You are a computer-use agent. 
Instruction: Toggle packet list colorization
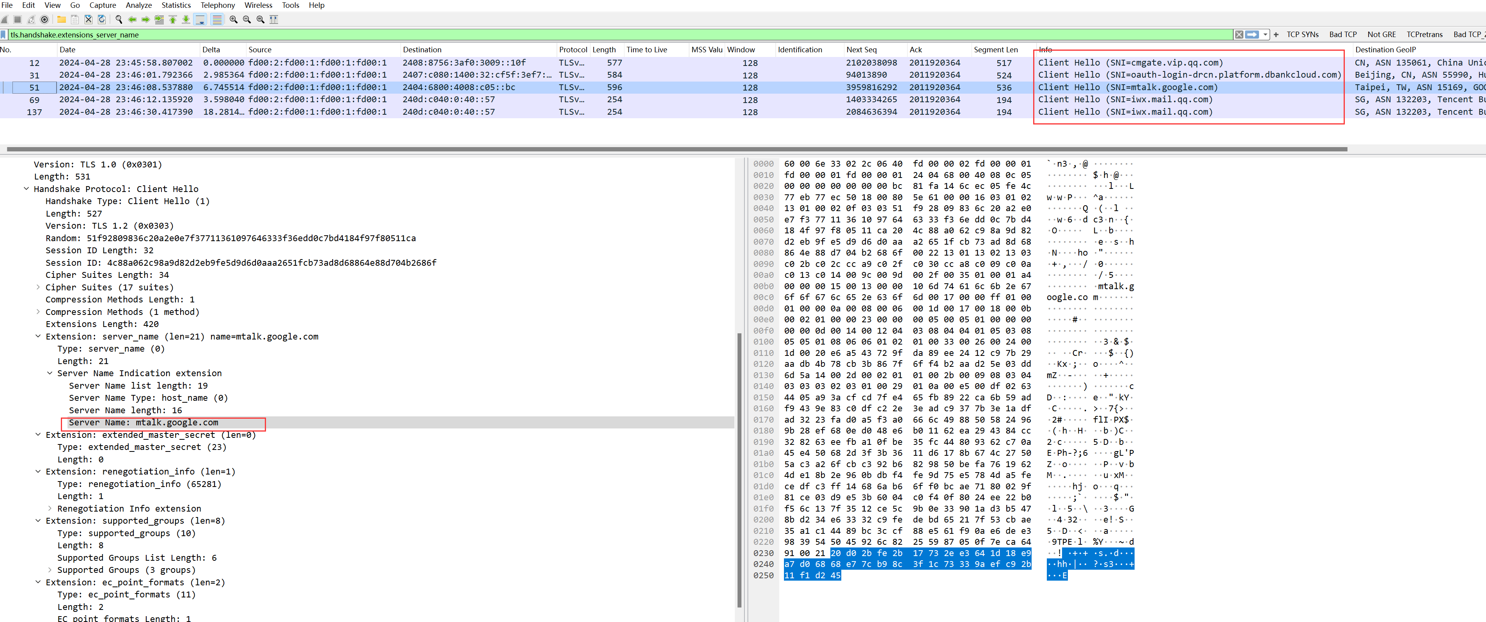tap(217, 19)
